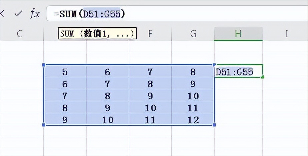Click column G cell showing 11
Image resolution: width=308 pixels, height=156 pixels.
click(193, 108)
